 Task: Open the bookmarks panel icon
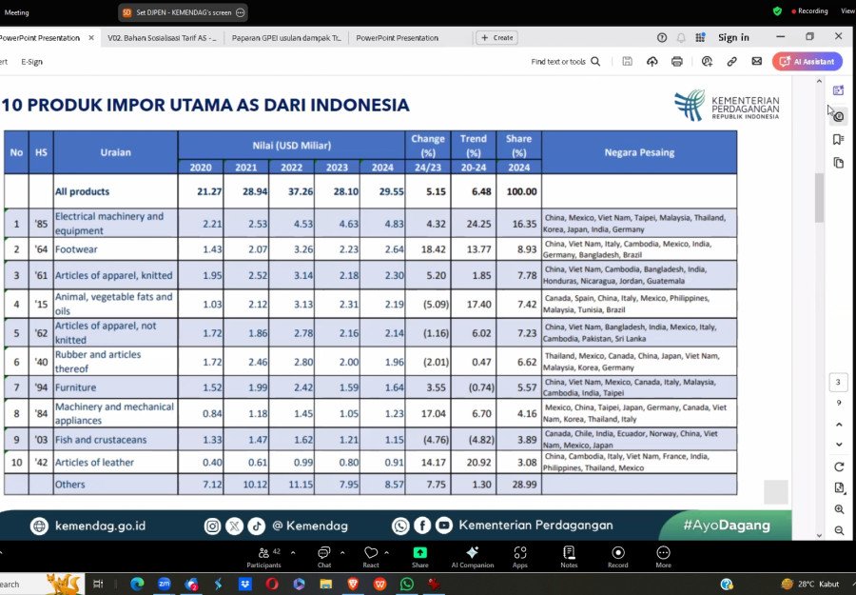(839, 140)
